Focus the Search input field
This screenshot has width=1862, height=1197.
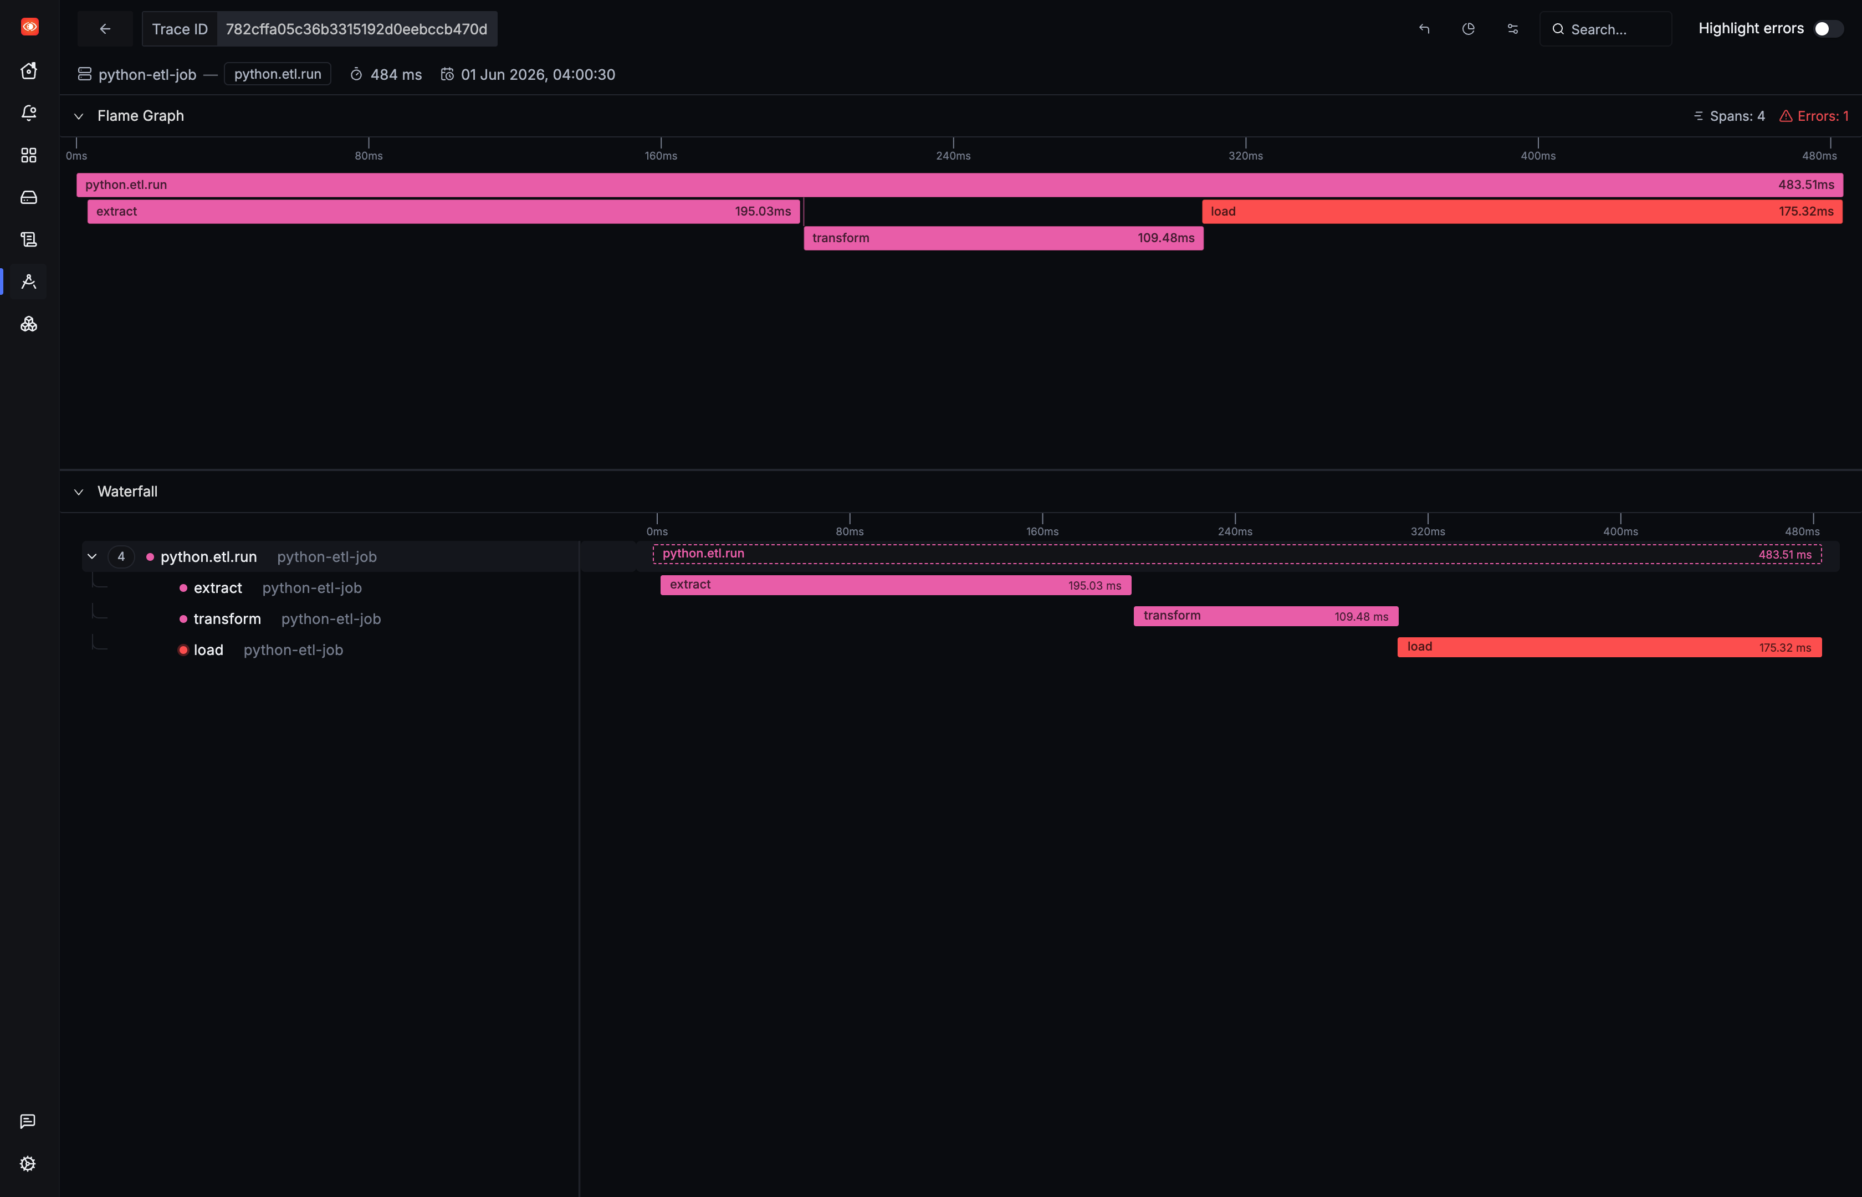pyautogui.click(x=1605, y=29)
